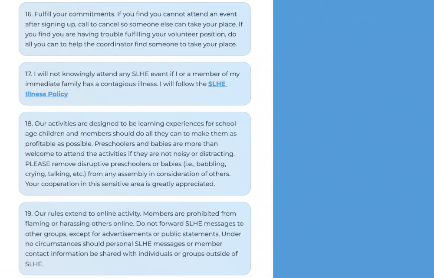Click rule 19 about online activity

pyautogui.click(x=135, y=239)
